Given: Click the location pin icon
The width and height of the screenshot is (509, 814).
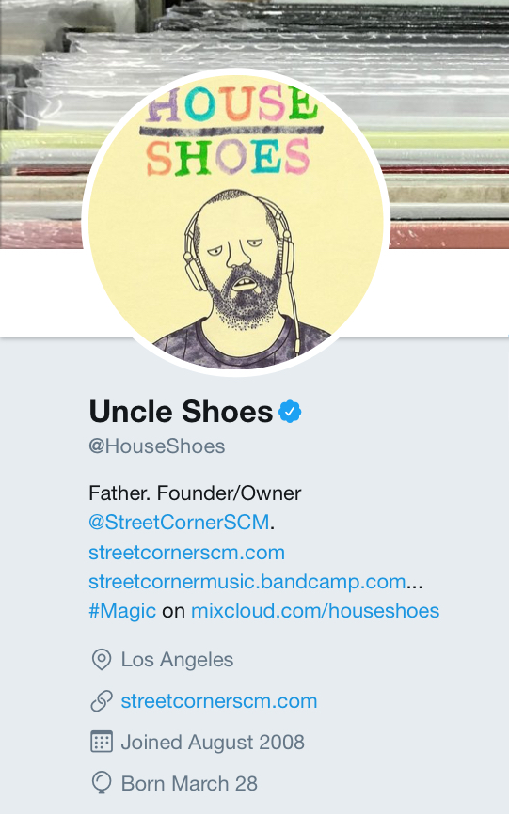Looking at the screenshot, I should [102, 659].
